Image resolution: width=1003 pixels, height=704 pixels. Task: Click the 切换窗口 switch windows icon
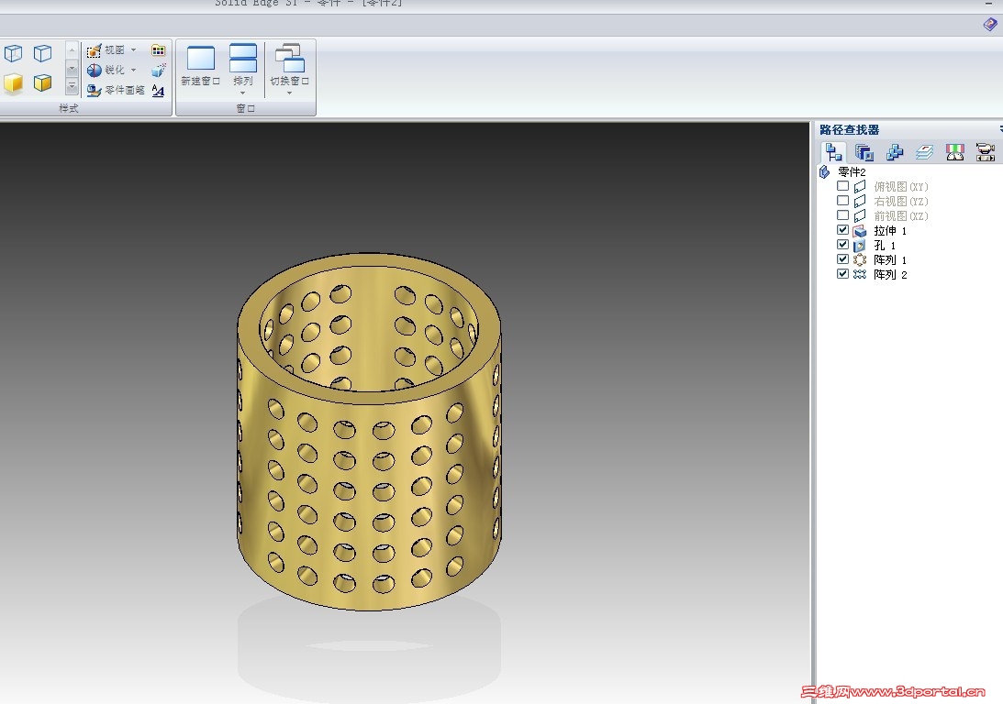click(290, 59)
